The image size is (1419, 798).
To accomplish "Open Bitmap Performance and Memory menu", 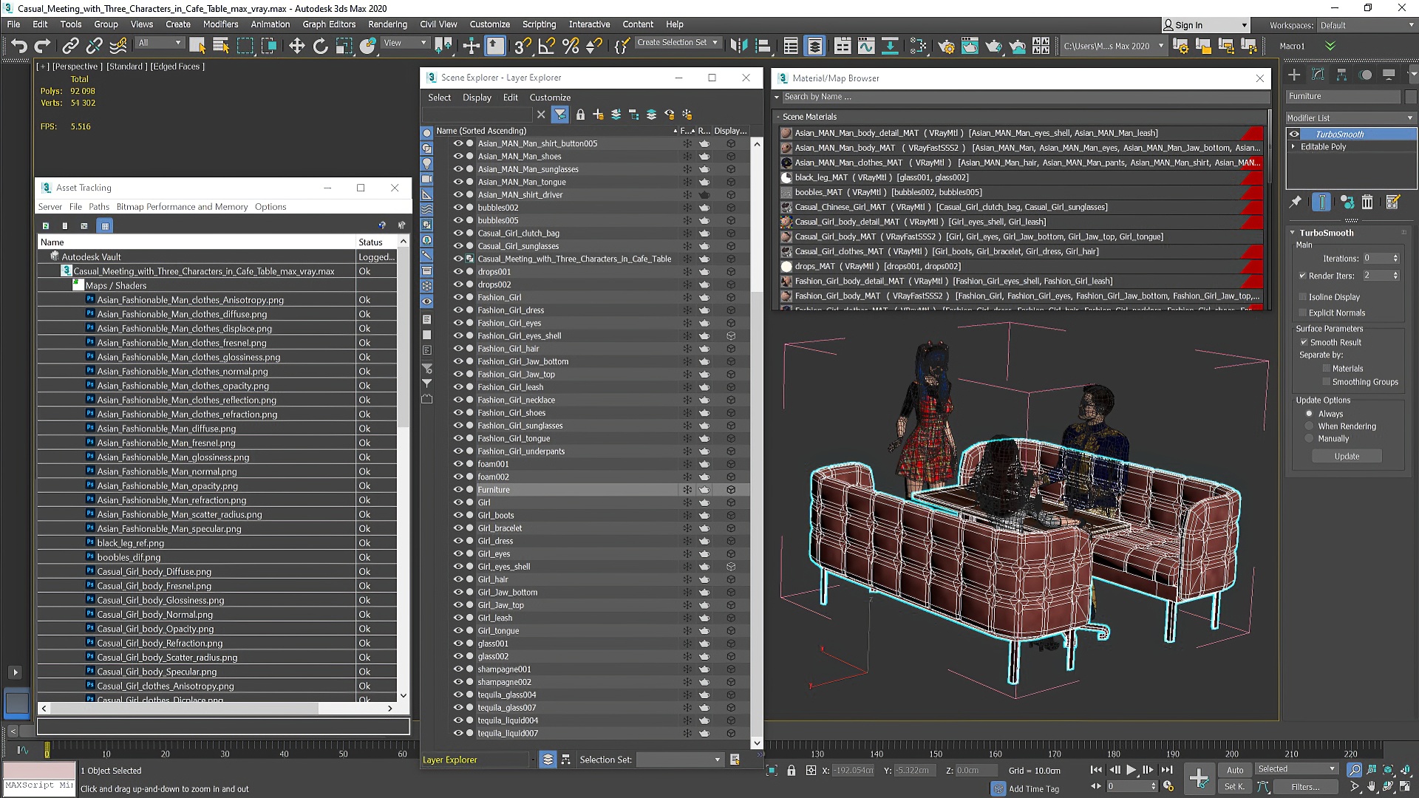I will tap(182, 207).
